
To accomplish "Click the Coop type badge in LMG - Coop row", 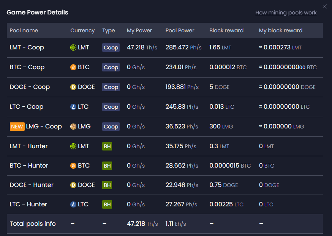I will pos(111,127).
